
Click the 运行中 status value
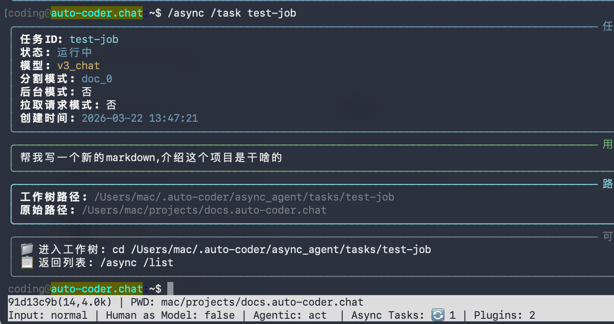click(74, 53)
